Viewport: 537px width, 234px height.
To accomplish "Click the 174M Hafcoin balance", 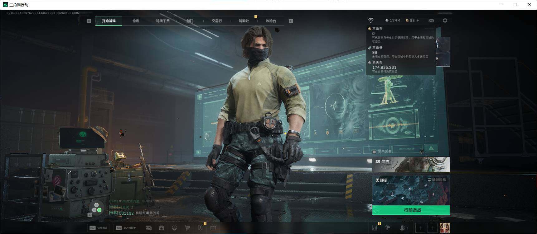I will click(x=393, y=21).
